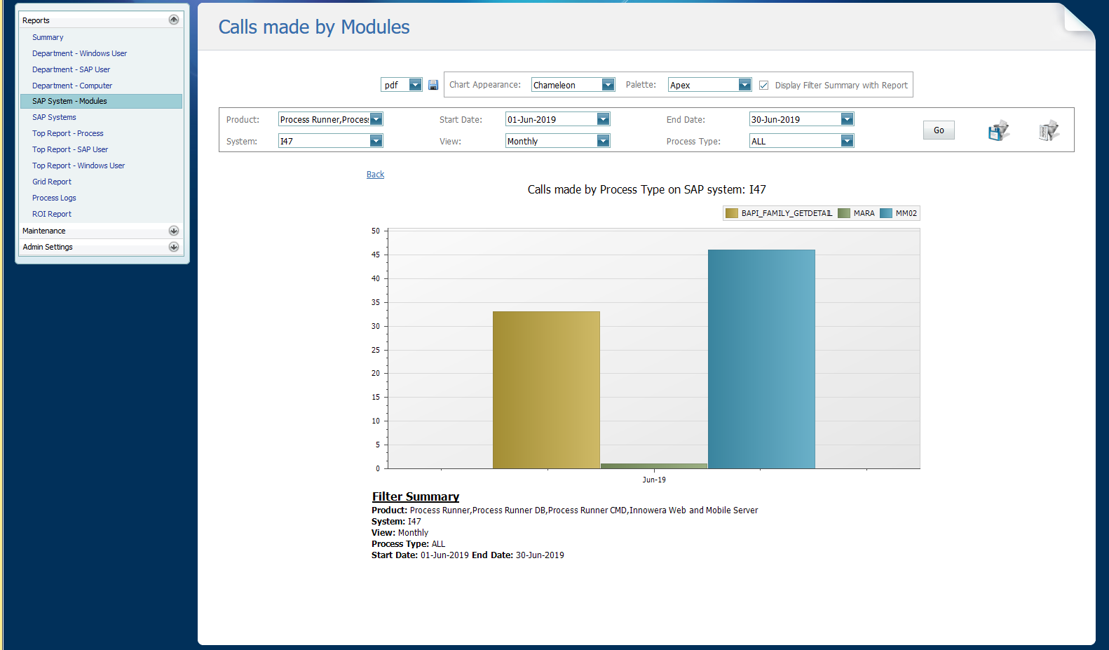Screen dimensions: 1109x650
Task: Click the gold BAPI_FAMILY_GETDETAIL bar
Action: point(546,390)
